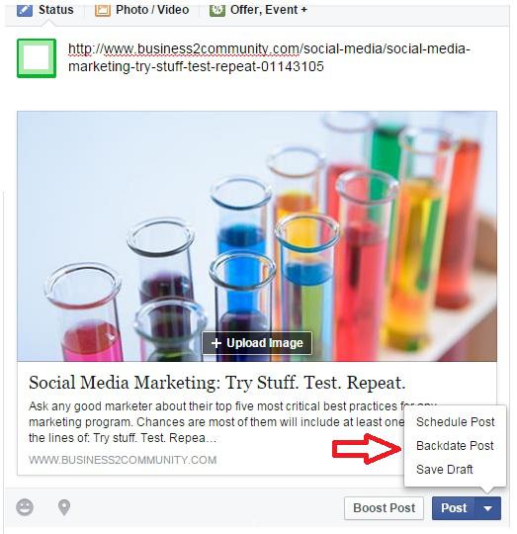The height and width of the screenshot is (534, 517).
Task: Select Save Draft option
Action: click(x=444, y=470)
